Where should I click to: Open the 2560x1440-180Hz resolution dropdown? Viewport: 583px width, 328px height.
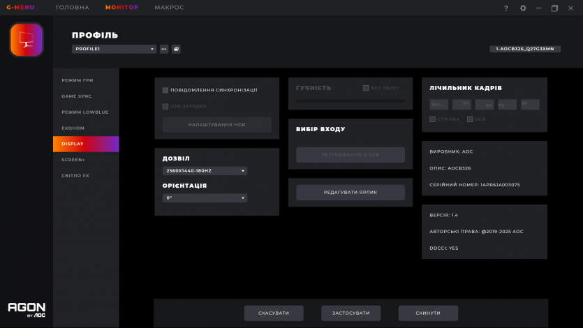tap(205, 170)
